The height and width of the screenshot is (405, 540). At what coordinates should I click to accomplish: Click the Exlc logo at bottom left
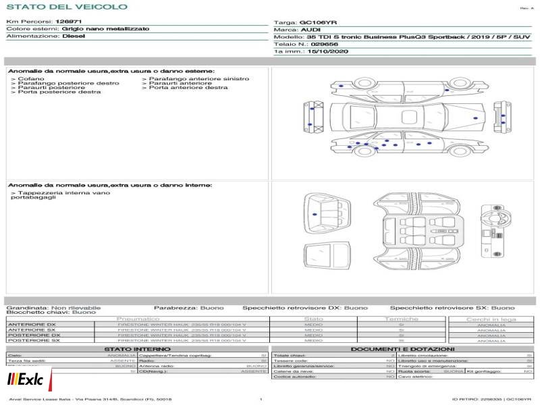26,379
